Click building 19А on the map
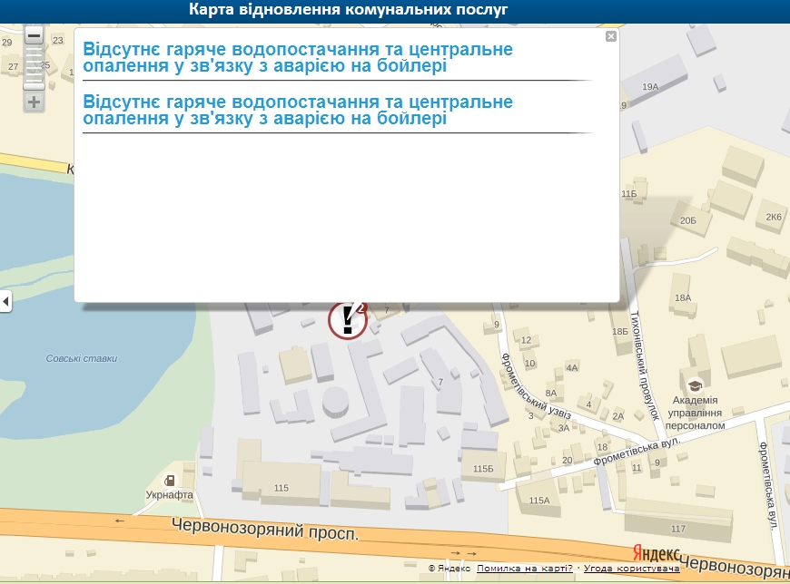Image resolution: width=790 pixels, height=584 pixels. tap(649, 86)
